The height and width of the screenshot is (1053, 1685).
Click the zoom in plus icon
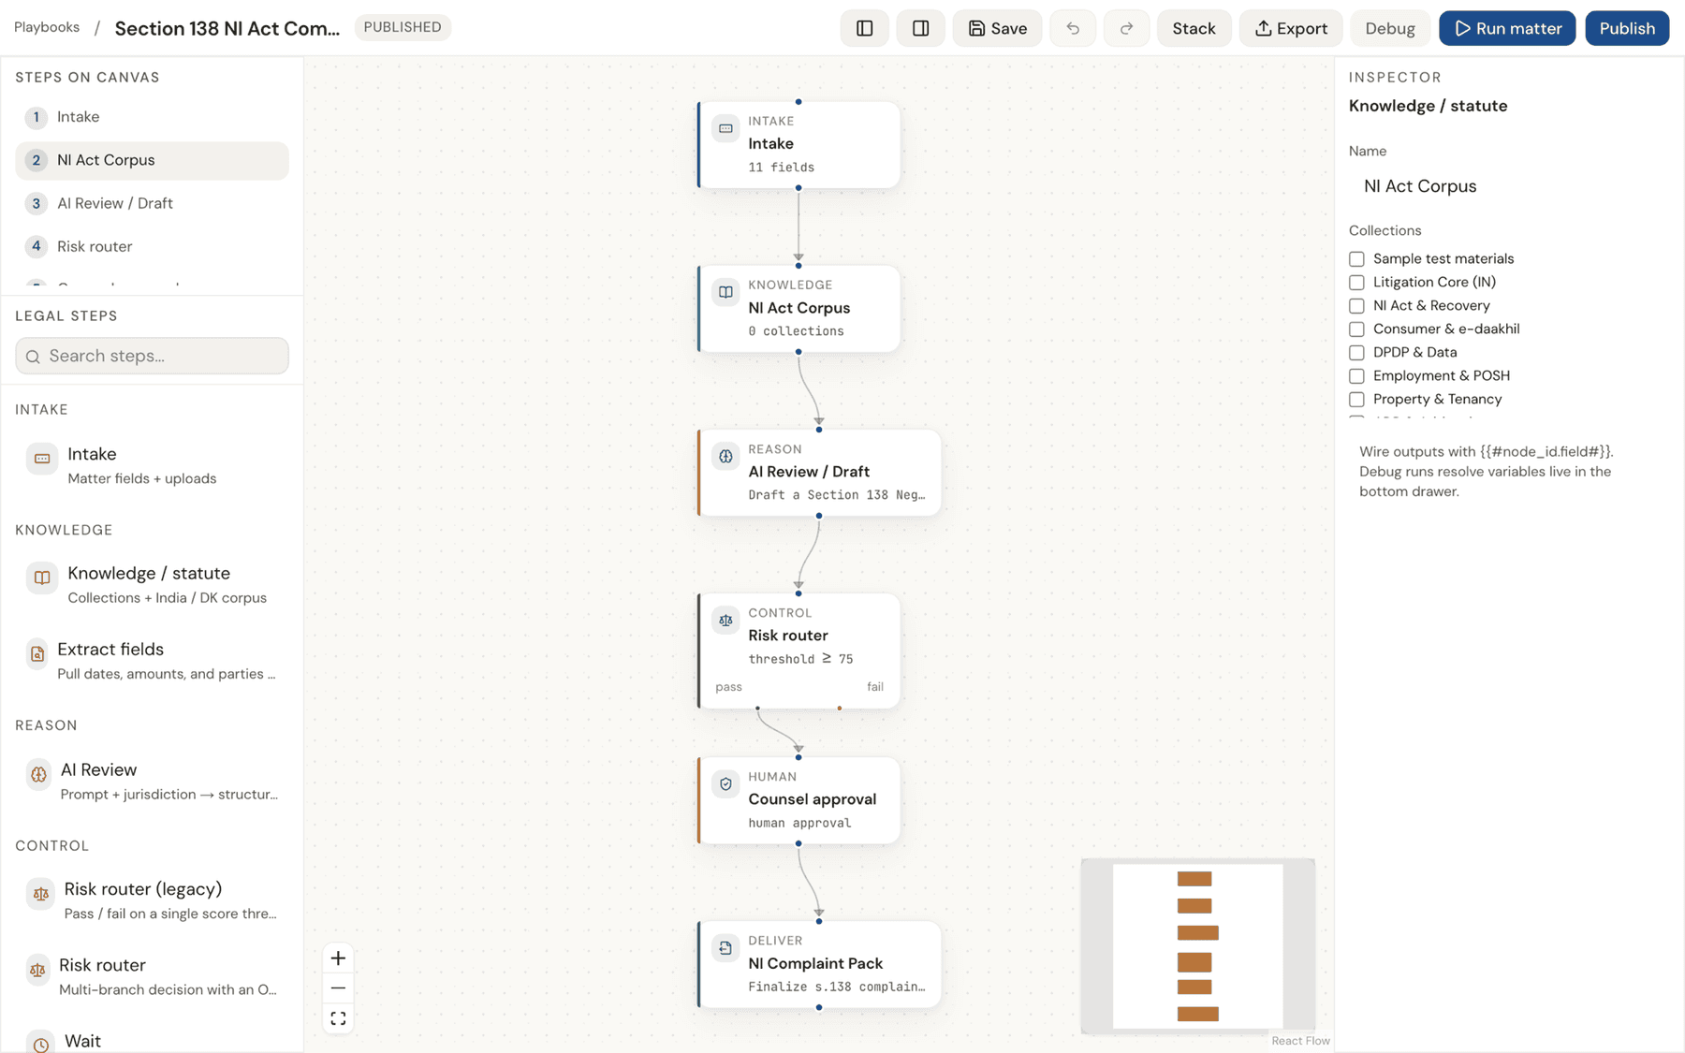(338, 958)
